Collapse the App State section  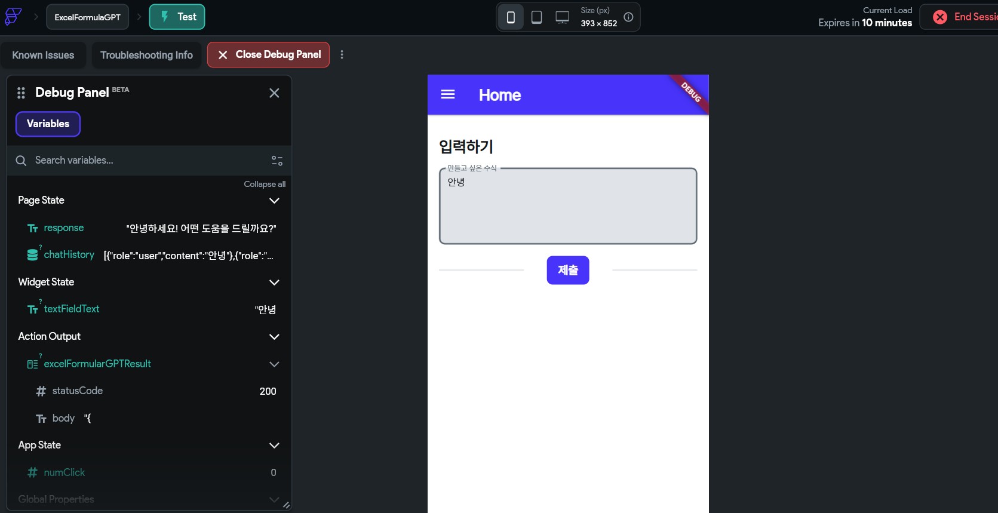(x=274, y=446)
